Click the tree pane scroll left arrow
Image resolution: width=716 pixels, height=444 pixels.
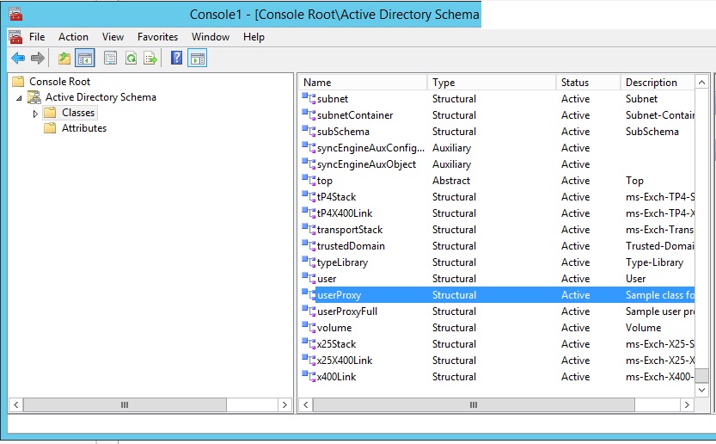coord(16,404)
